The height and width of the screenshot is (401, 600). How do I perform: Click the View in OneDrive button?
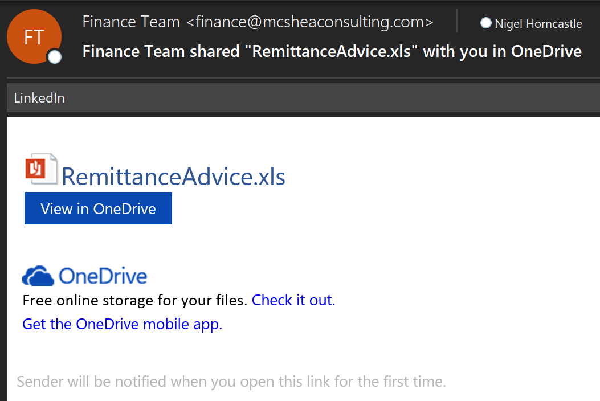tap(99, 208)
